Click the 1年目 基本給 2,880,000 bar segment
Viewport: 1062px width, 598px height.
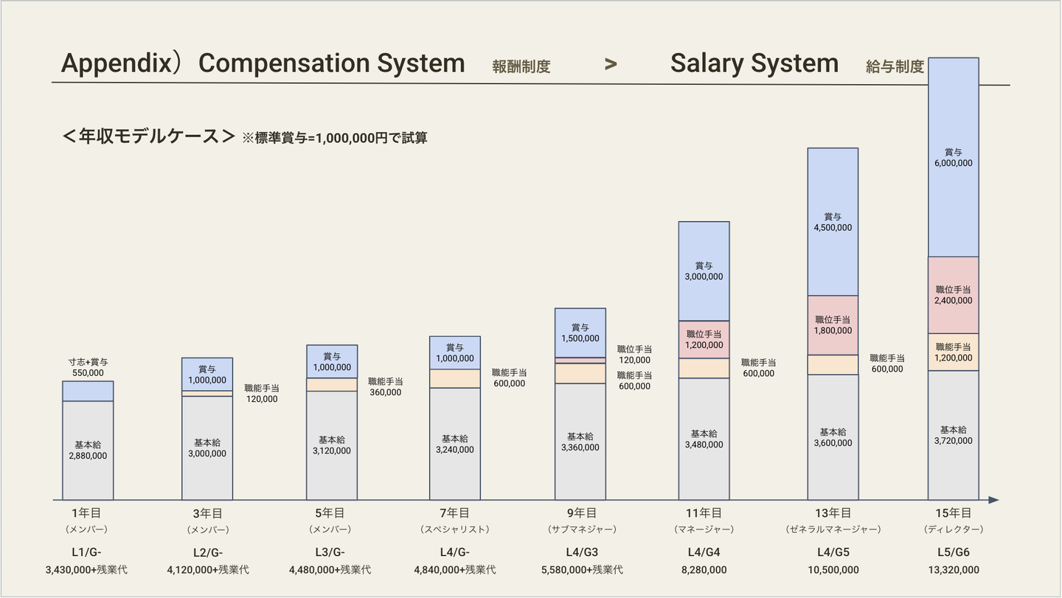coord(88,450)
